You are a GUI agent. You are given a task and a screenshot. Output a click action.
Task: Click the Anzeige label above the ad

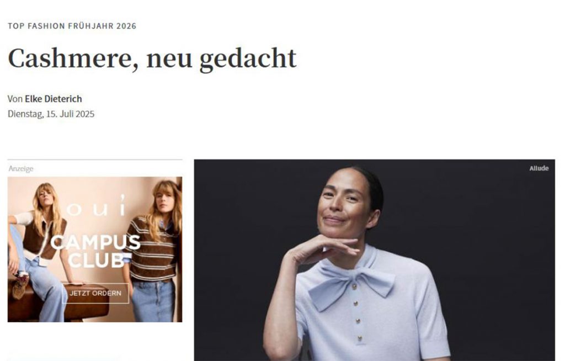[x=21, y=169]
